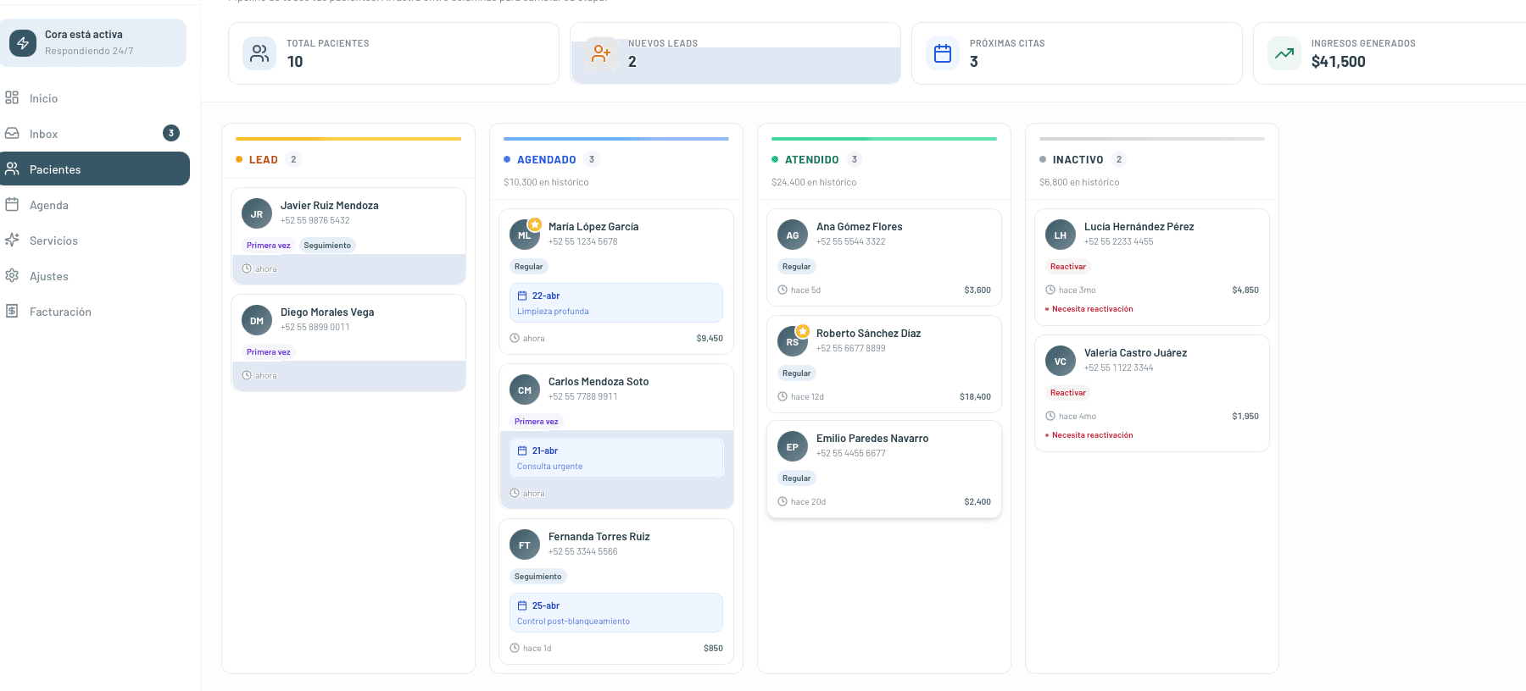Click the LH avatar of Lucía Hernández

[1061, 235]
